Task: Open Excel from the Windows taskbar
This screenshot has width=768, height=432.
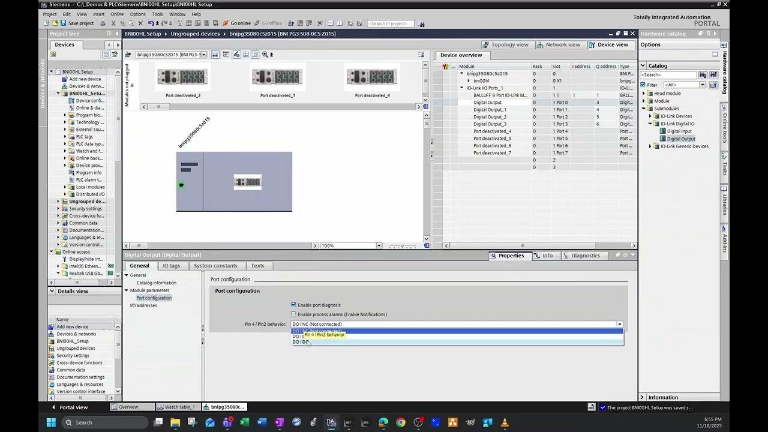Action: 244,422
